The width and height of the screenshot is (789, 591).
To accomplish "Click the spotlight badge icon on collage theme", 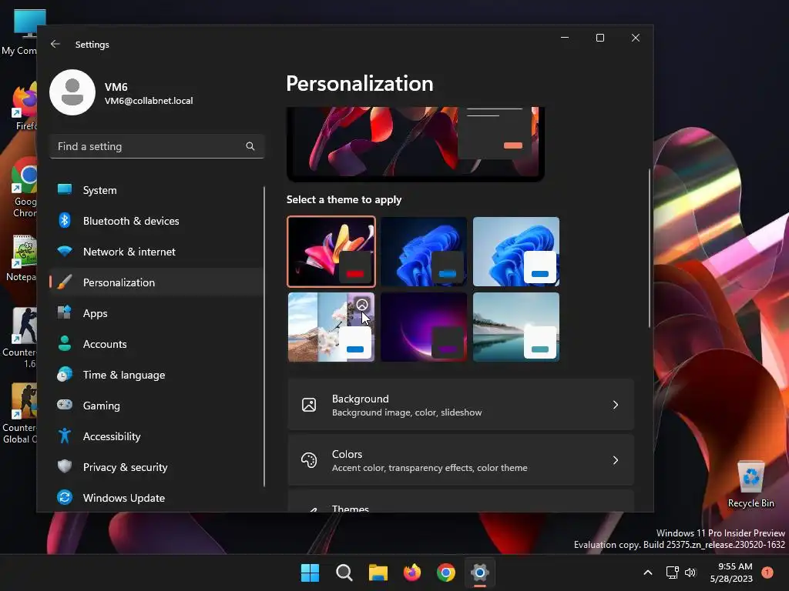I will tap(362, 305).
